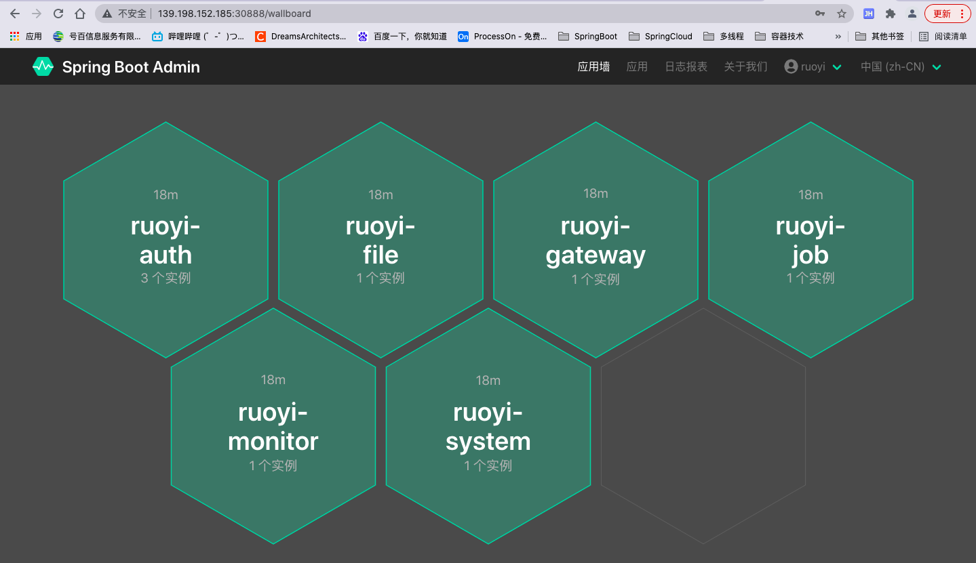The image size is (976, 563).
Task: Reload the wallboard using the refresh icon
Action: tap(58, 13)
